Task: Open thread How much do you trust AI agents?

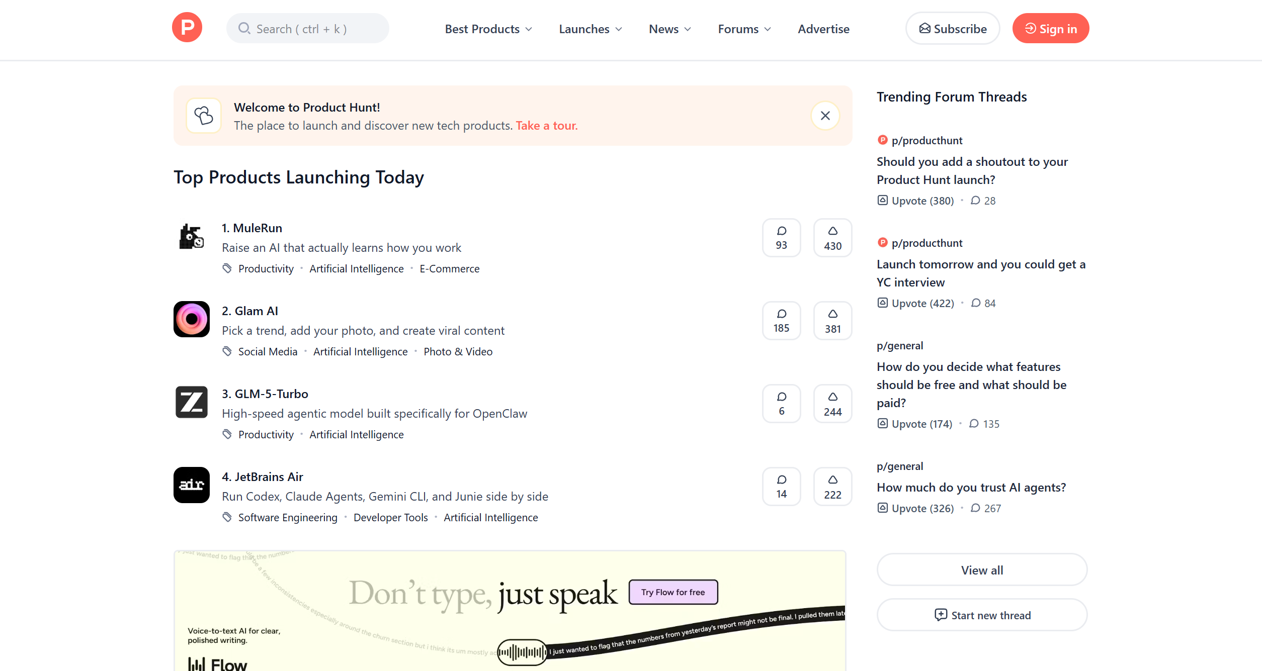Action: tap(971, 488)
